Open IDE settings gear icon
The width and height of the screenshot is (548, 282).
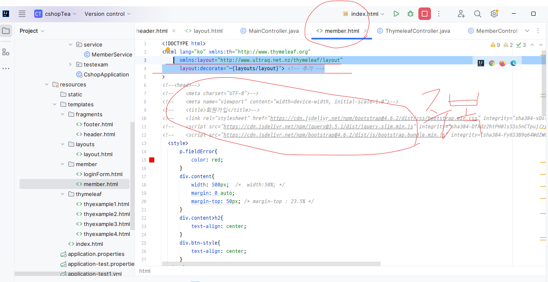click(494, 14)
